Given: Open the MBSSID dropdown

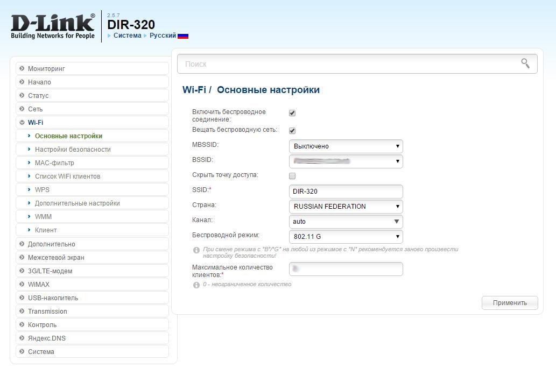Looking at the screenshot, I should [346, 146].
